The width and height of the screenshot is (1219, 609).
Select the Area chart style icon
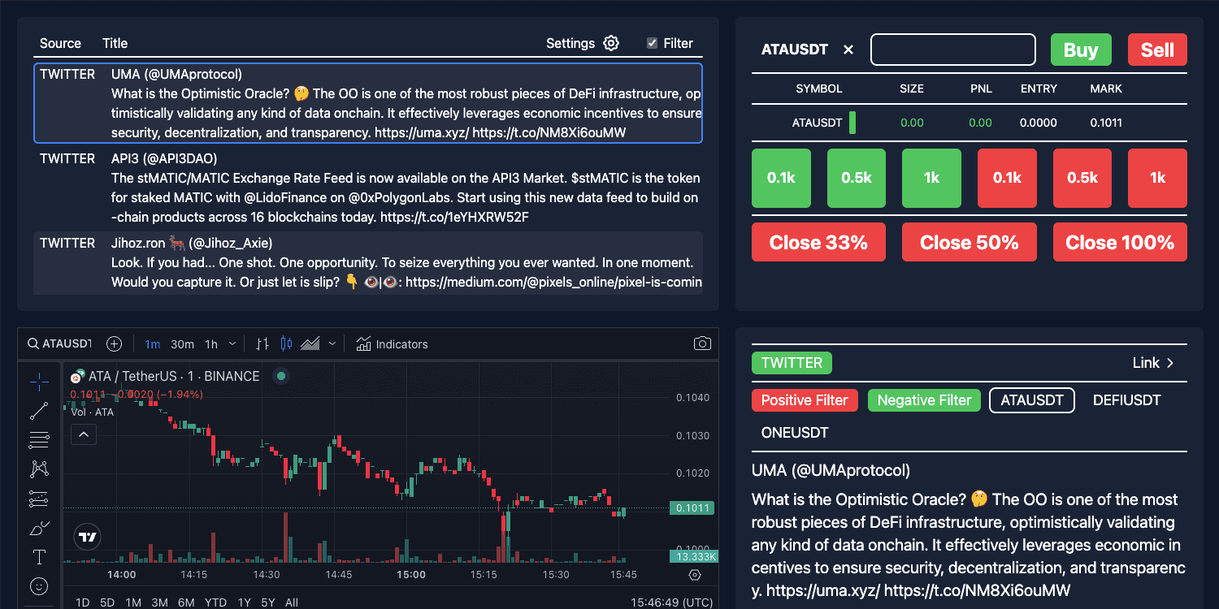(x=310, y=344)
